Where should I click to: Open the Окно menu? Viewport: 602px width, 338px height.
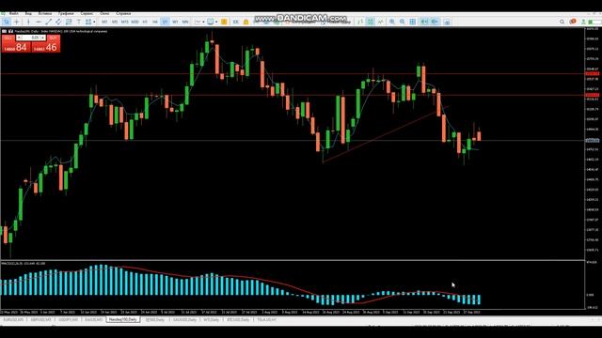[104, 14]
